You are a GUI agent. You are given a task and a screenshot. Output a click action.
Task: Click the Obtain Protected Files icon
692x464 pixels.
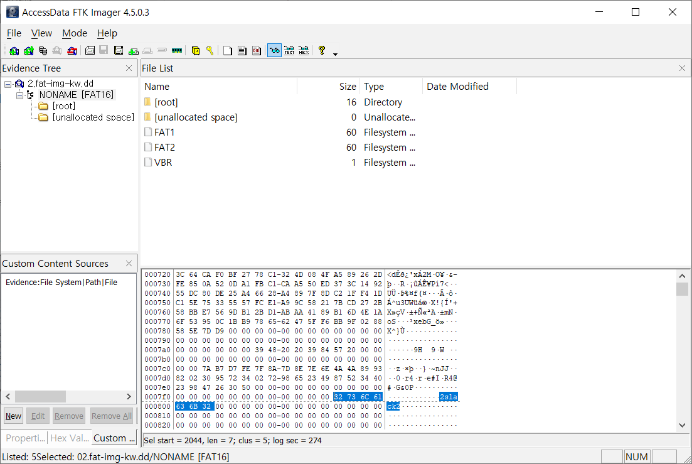(196, 51)
